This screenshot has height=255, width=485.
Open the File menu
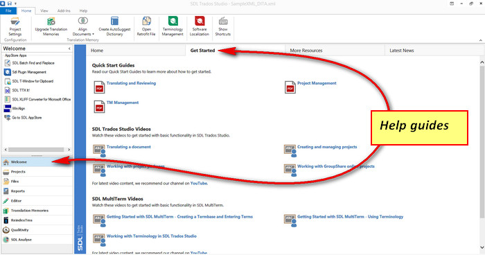pyautogui.click(x=8, y=10)
